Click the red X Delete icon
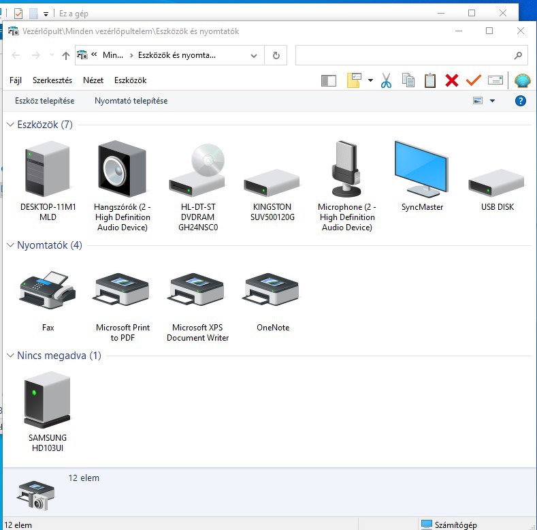 click(x=452, y=80)
